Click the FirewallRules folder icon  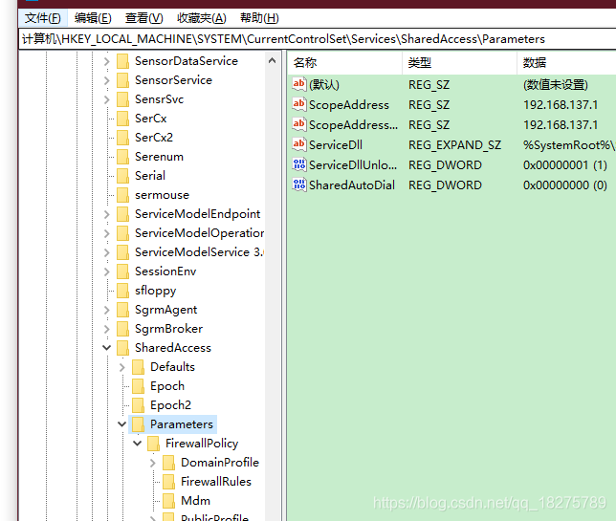(x=169, y=482)
